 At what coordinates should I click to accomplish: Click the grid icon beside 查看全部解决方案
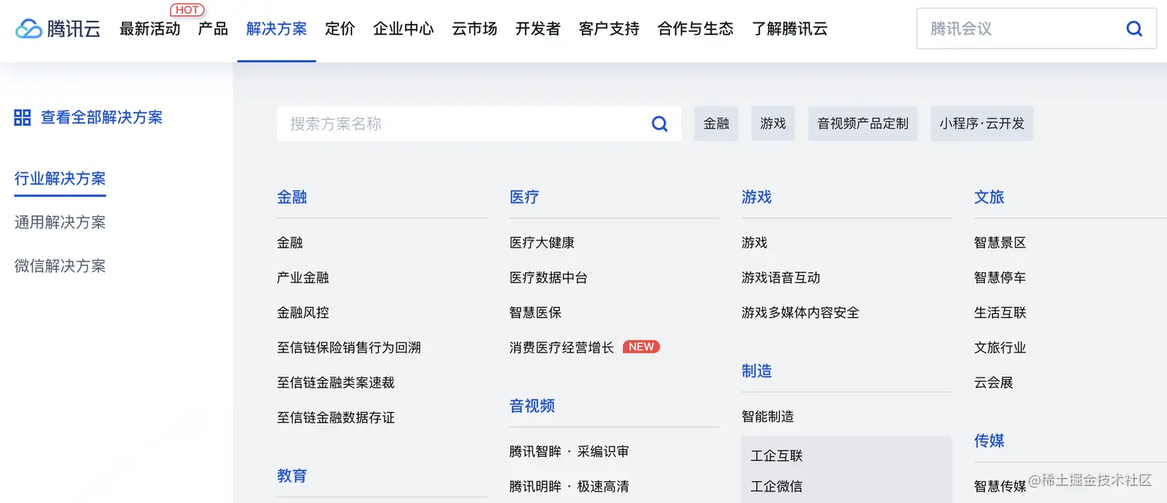pyautogui.click(x=22, y=117)
